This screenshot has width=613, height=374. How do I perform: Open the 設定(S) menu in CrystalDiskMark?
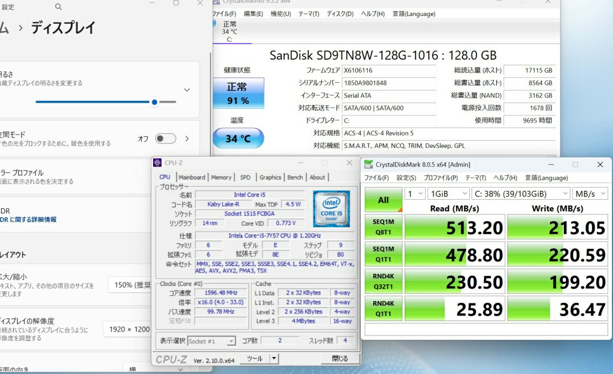(406, 178)
